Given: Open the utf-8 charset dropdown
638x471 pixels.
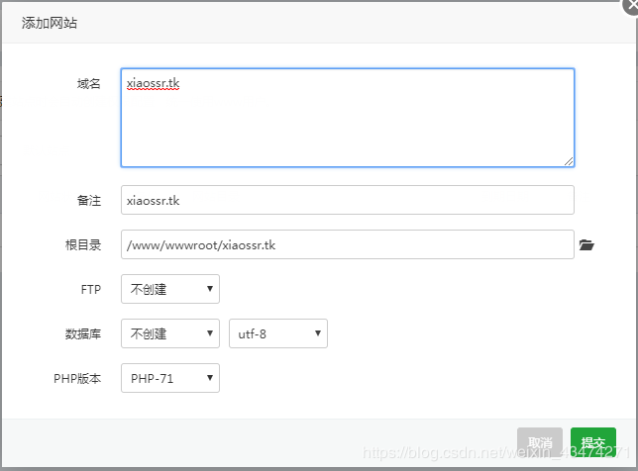Looking at the screenshot, I should (x=278, y=333).
